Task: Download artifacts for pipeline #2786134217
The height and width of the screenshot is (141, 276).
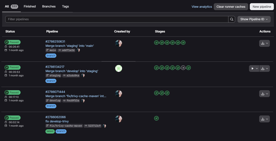Action: (265, 69)
